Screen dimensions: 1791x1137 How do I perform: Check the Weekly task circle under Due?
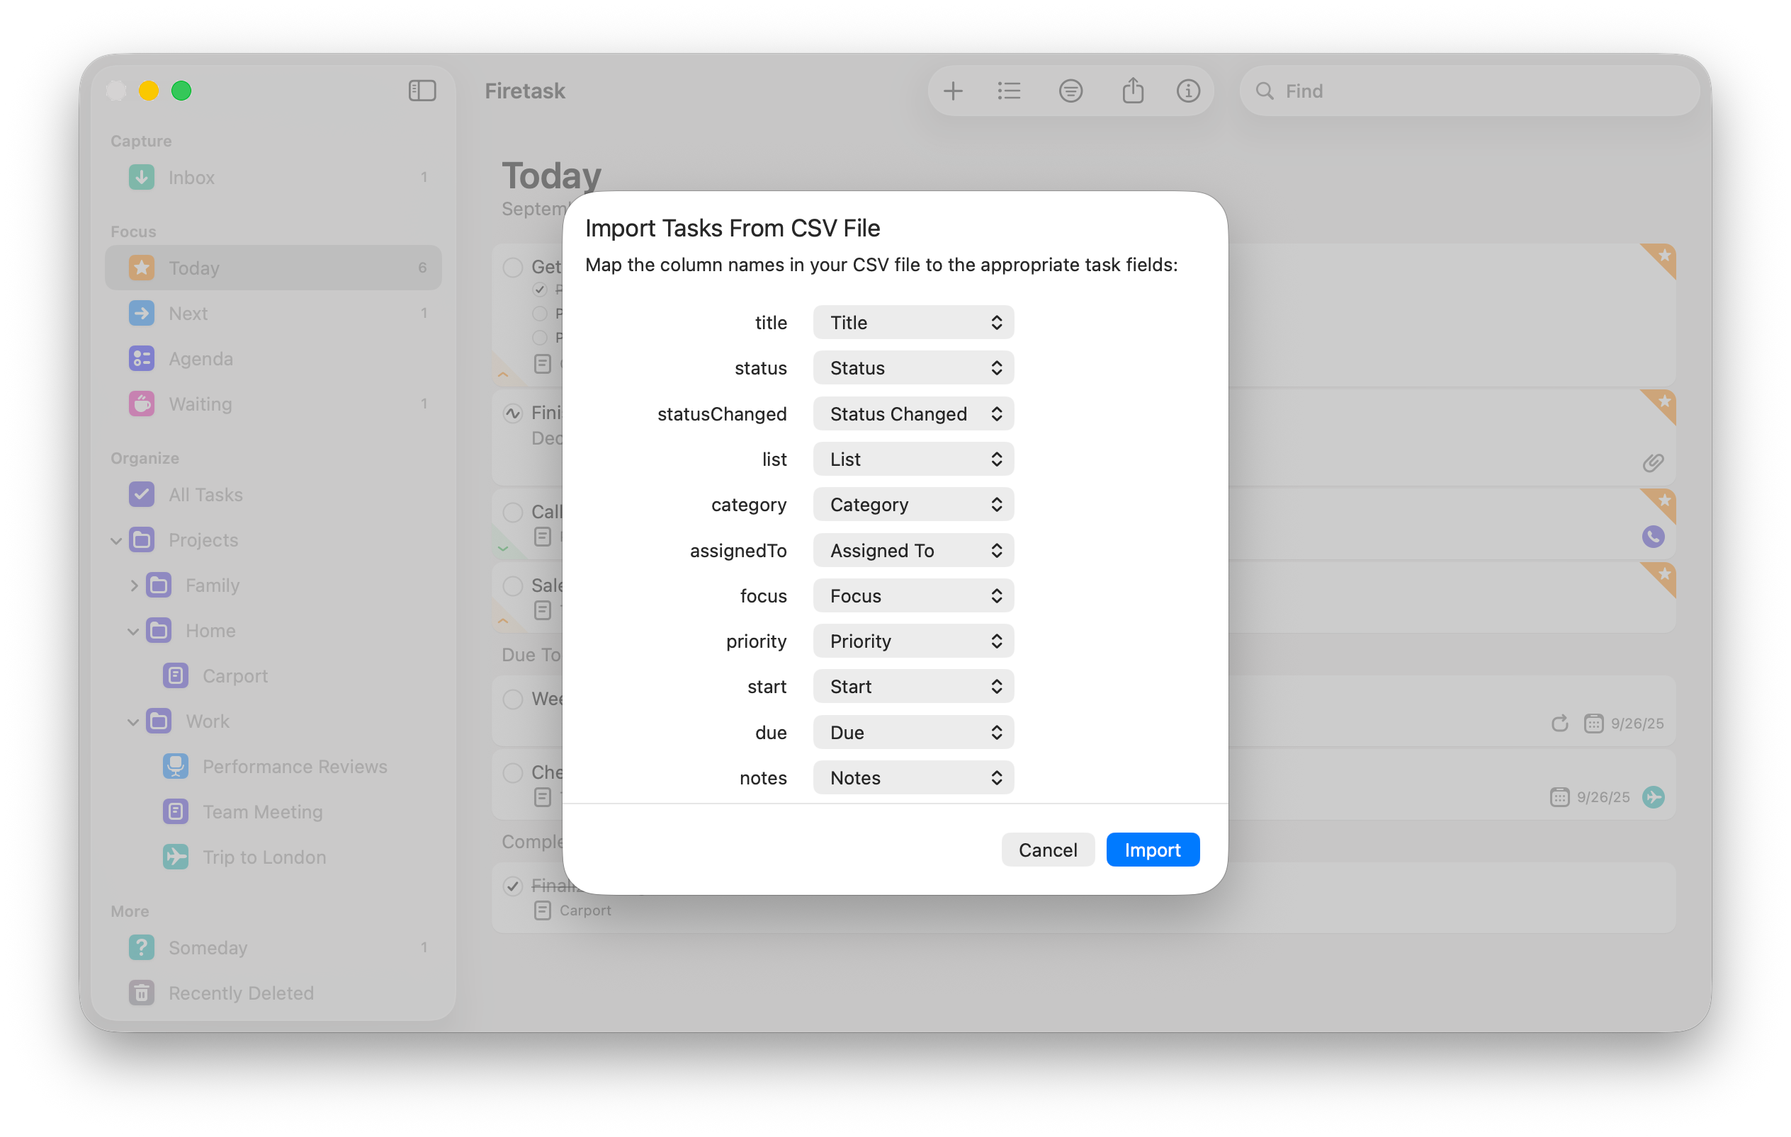(512, 699)
